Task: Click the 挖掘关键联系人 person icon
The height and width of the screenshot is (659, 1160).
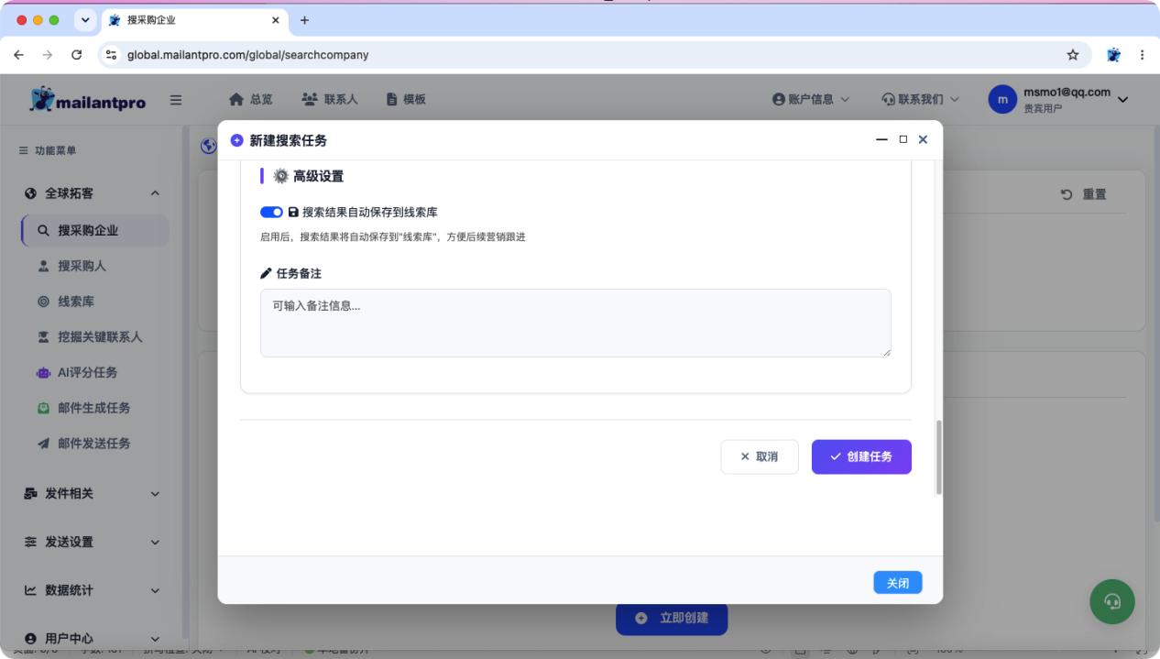Action: (x=43, y=337)
